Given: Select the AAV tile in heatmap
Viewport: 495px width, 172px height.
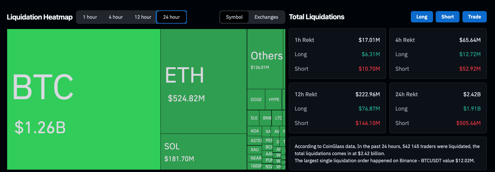Looking at the screenshot, I should [267, 154].
